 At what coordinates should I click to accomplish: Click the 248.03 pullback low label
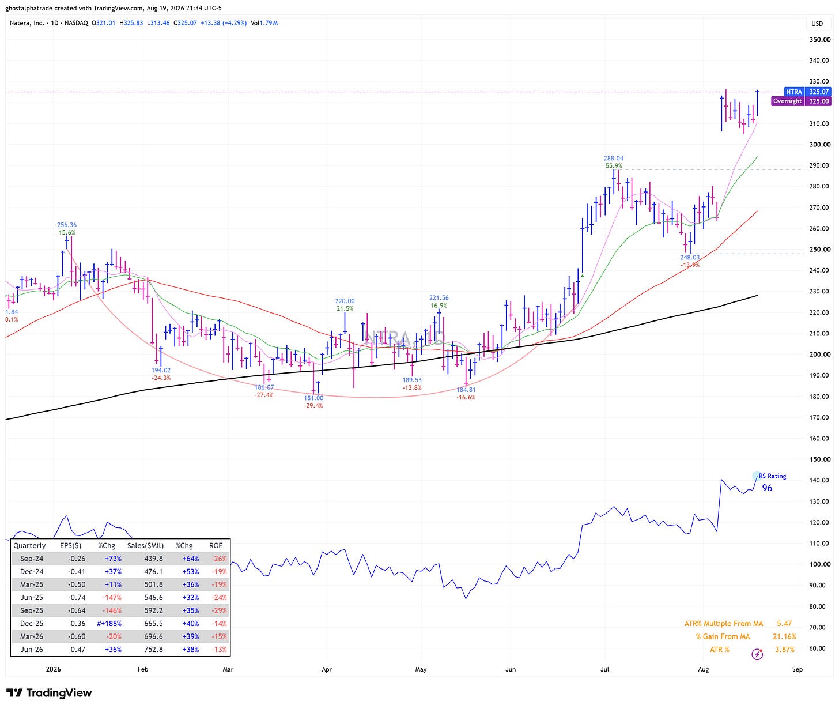coord(690,258)
